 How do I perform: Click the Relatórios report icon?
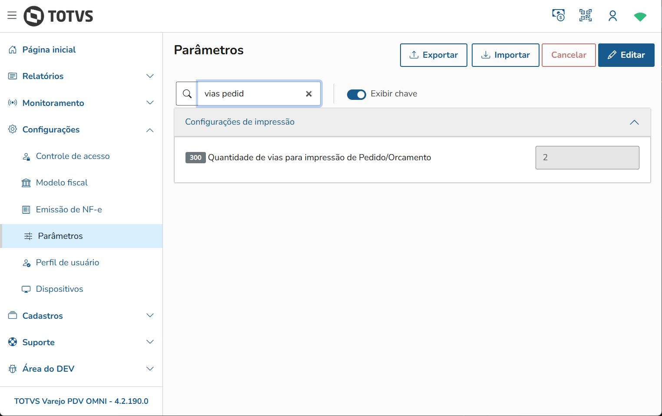click(13, 76)
